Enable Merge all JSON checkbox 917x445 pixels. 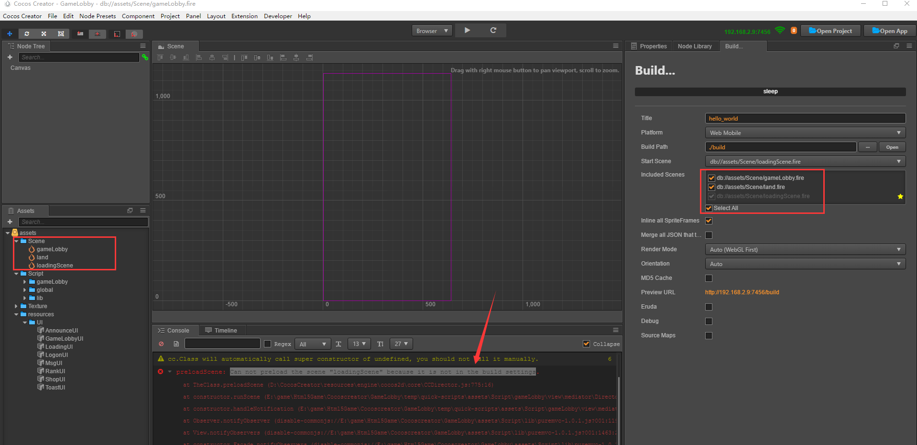(x=709, y=235)
